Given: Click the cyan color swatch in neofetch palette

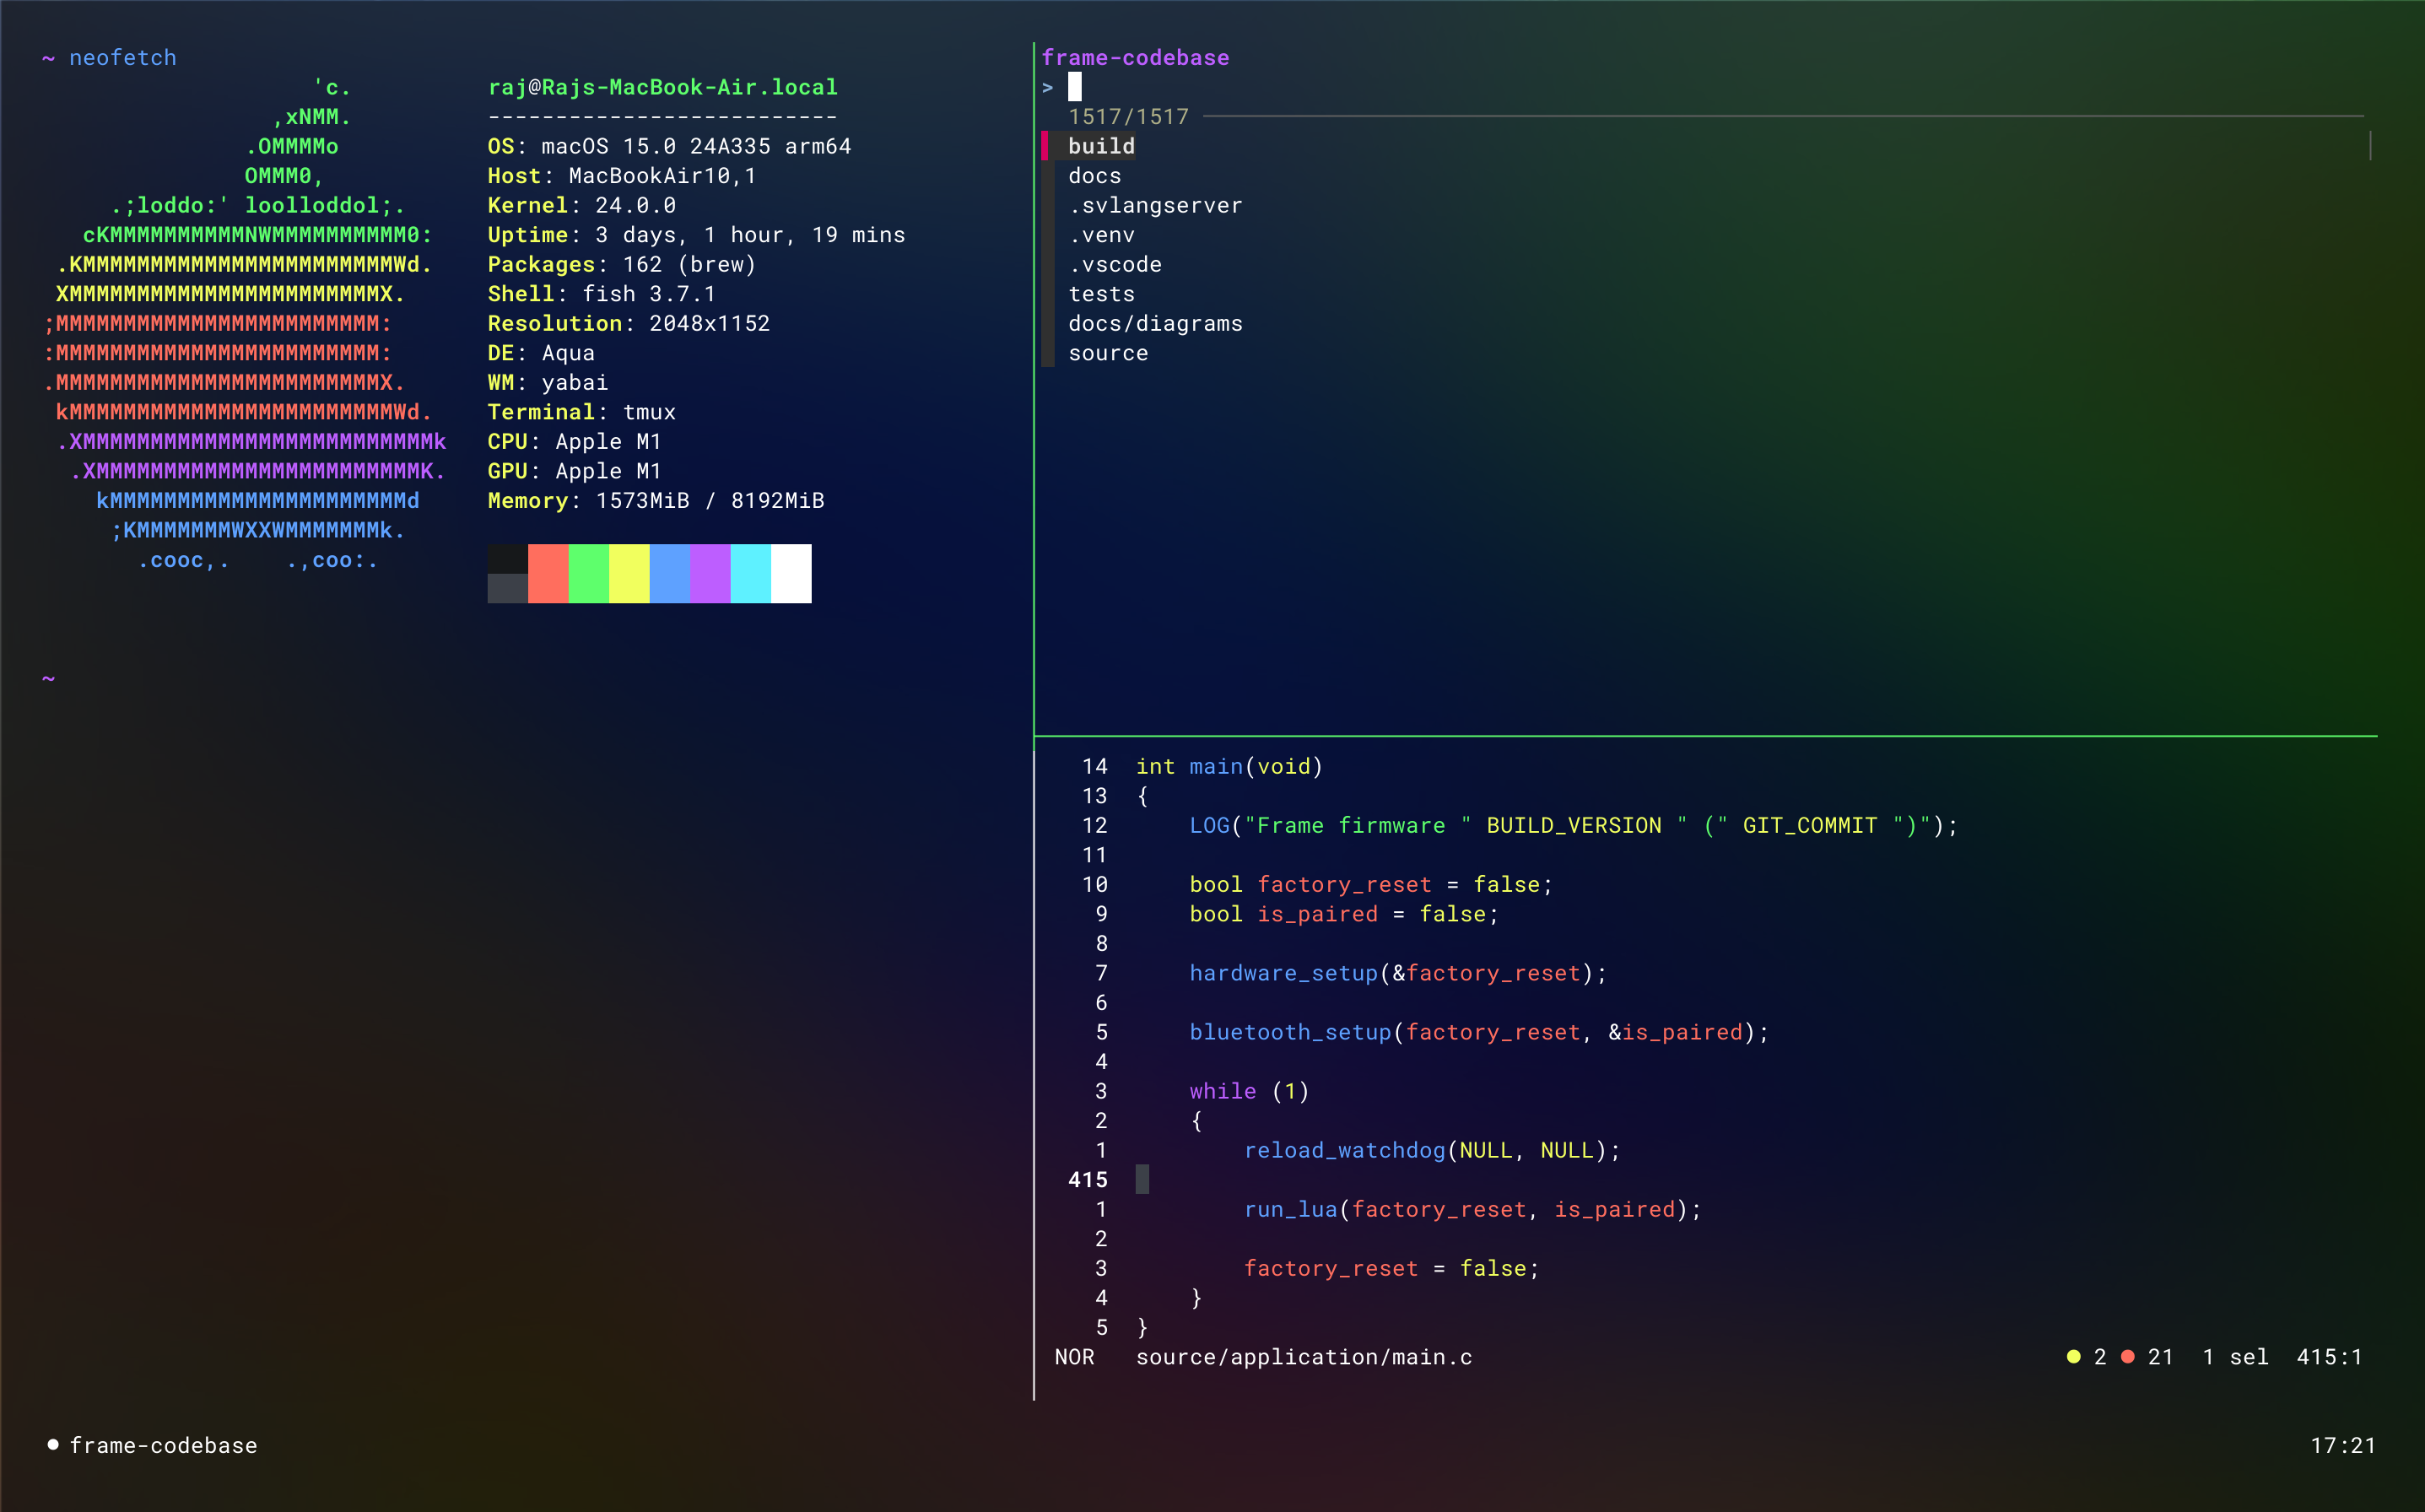Looking at the screenshot, I should coord(750,573).
